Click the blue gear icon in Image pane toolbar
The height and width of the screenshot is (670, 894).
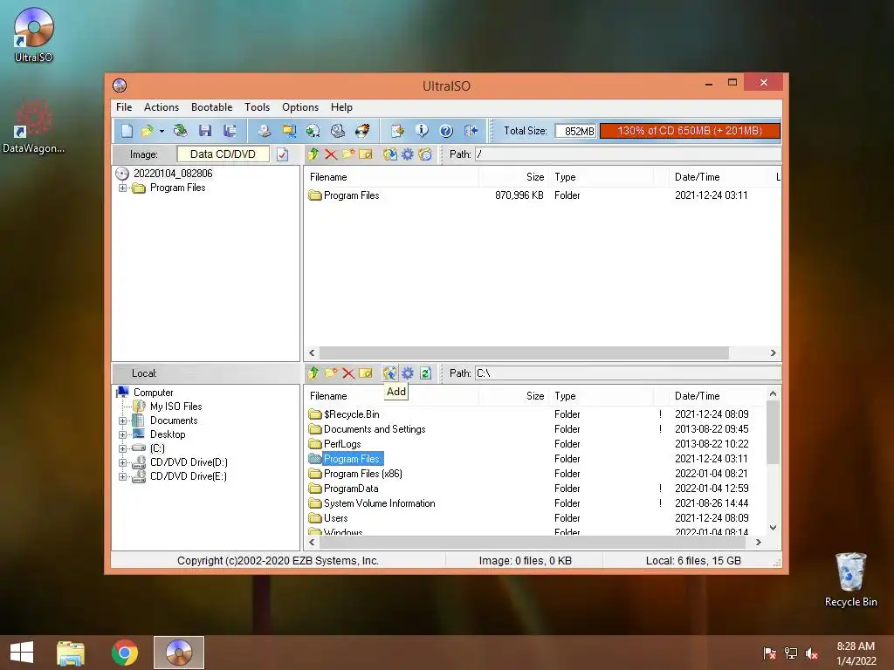(x=408, y=154)
